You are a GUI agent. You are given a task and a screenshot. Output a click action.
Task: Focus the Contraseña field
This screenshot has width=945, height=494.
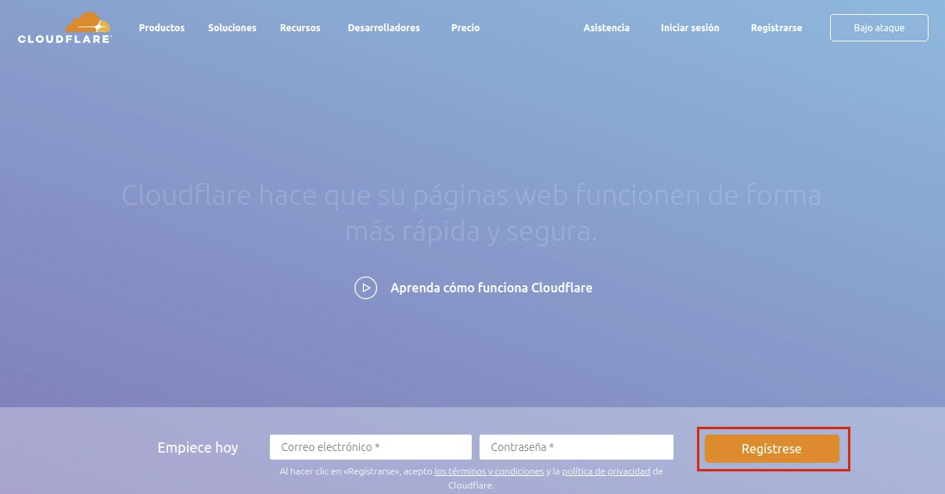577,447
